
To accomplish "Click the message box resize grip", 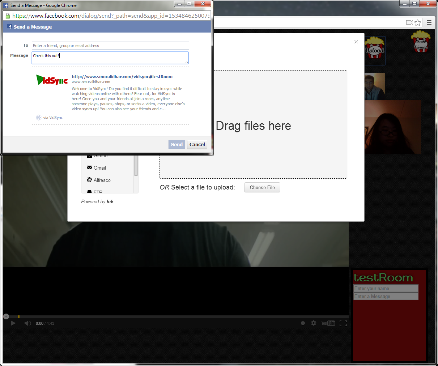I will pos(187,62).
